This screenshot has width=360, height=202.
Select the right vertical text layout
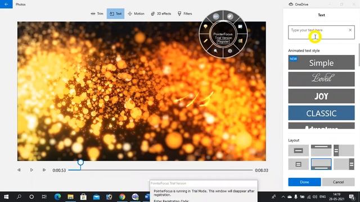click(344, 164)
